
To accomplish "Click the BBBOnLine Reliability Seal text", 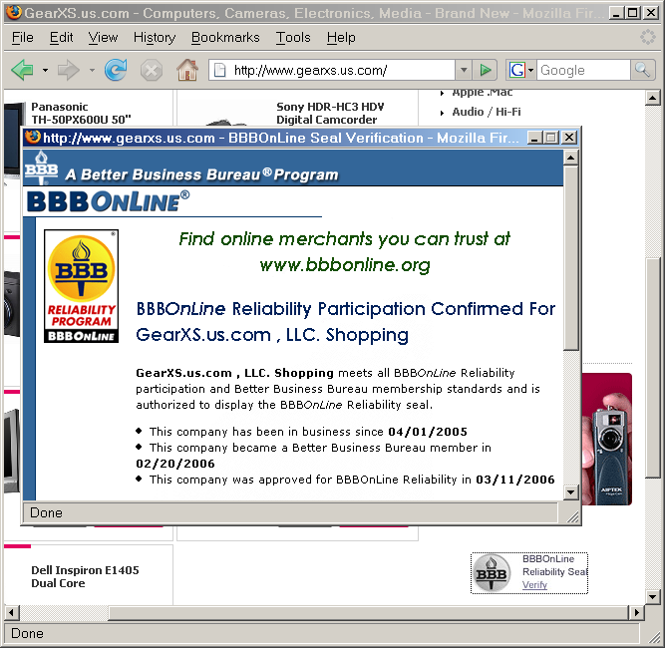I will [554, 565].
